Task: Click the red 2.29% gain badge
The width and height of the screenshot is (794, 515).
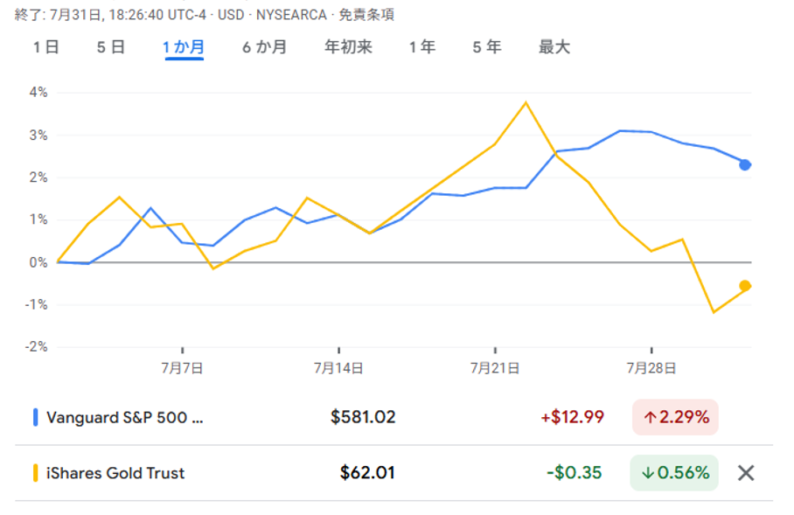Action: click(x=675, y=417)
